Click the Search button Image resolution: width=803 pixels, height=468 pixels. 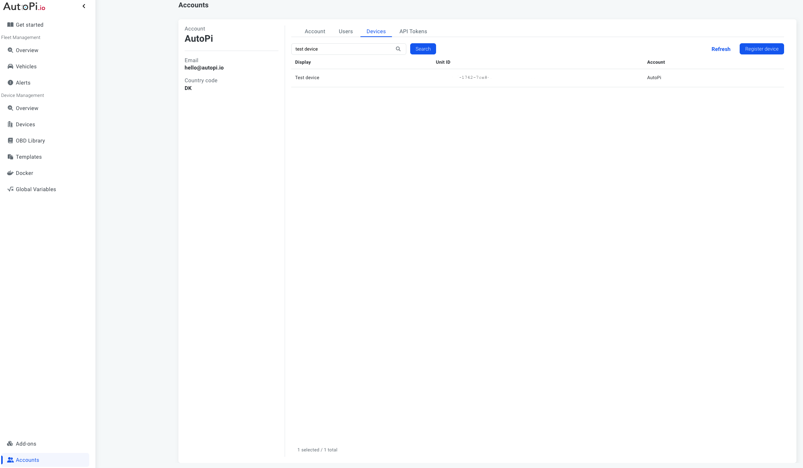tap(423, 49)
